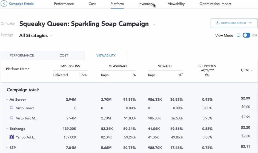Click the back arrow beside Campaign Details

point(4,4)
